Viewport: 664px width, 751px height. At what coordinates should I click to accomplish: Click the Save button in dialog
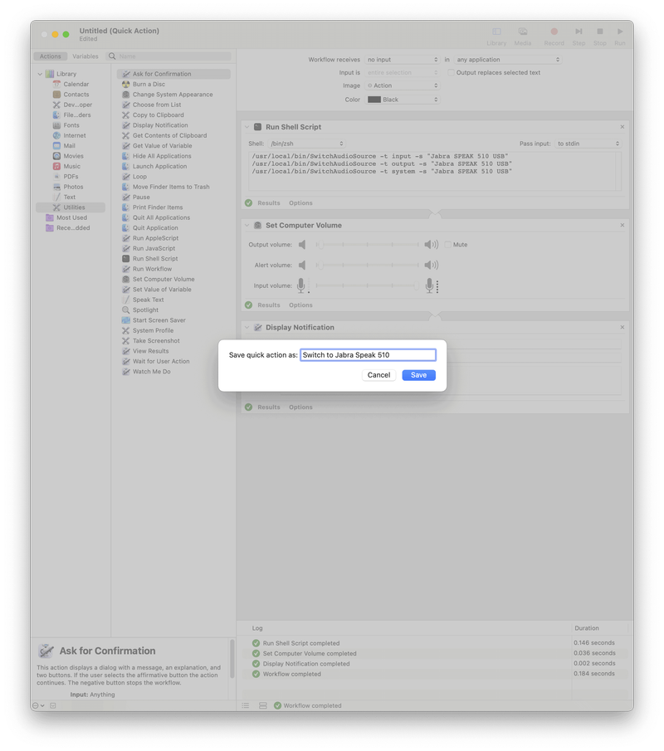pyautogui.click(x=418, y=375)
